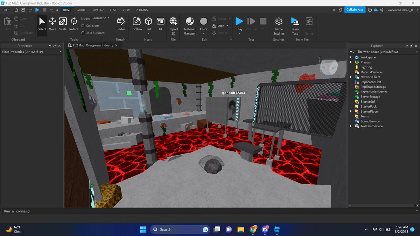Expand the Workspace tree node
420x236 pixels.
point(351,57)
